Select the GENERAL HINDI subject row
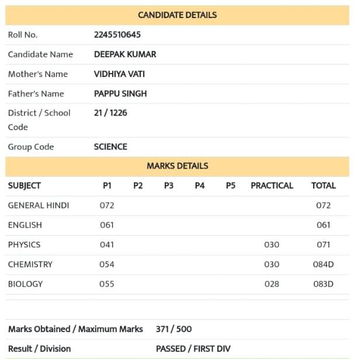This screenshot has height=359, width=354. coord(177,205)
